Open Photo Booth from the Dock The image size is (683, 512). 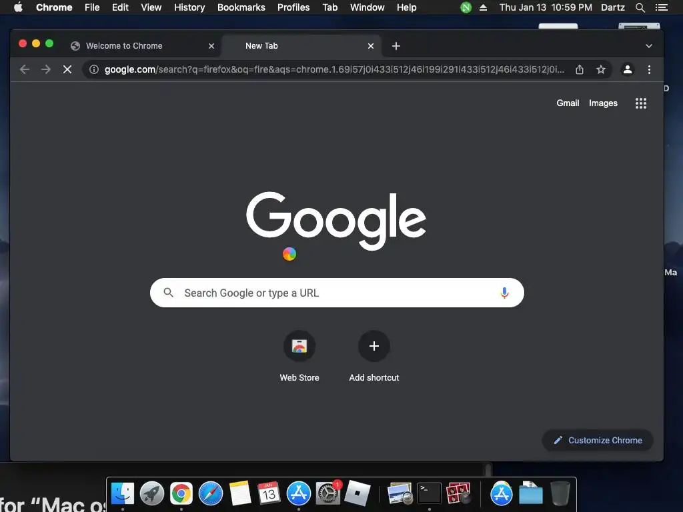pyautogui.click(x=459, y=494)
